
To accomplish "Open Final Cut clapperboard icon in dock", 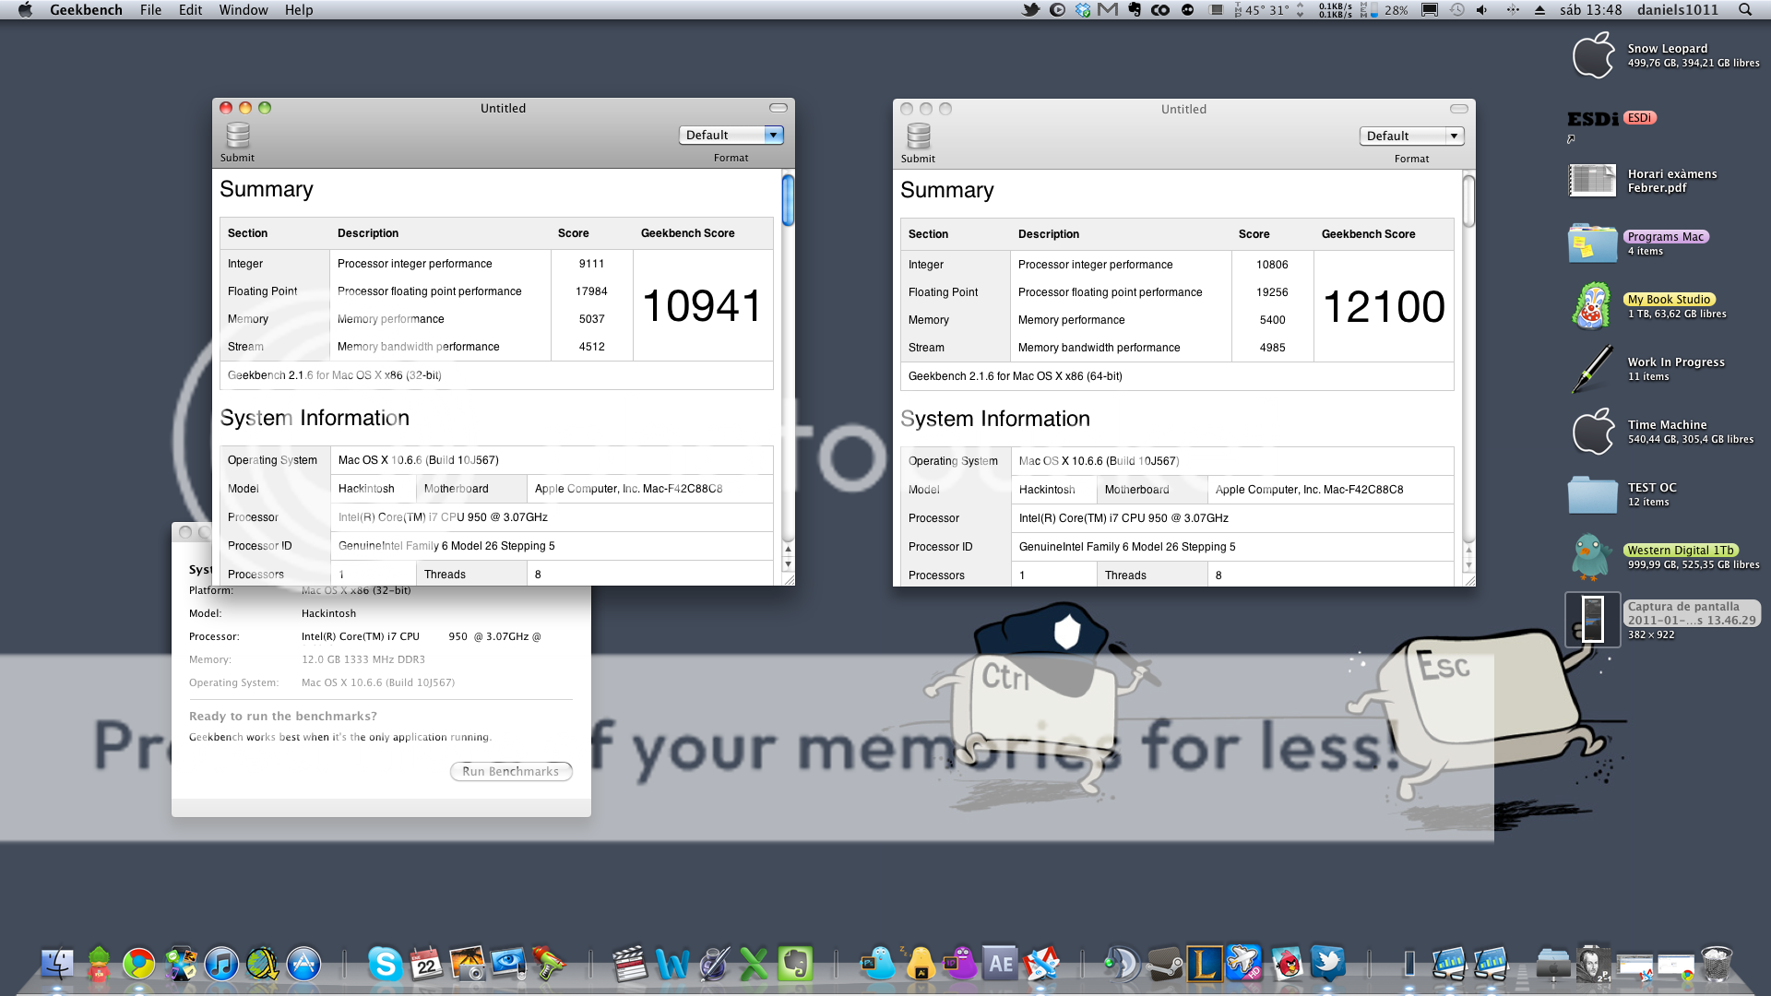I will coord(630,964).
